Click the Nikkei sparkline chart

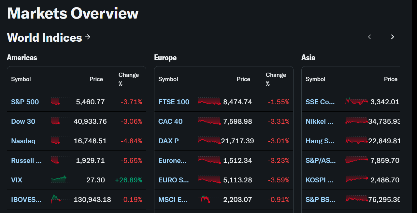(x=356, y=121)
